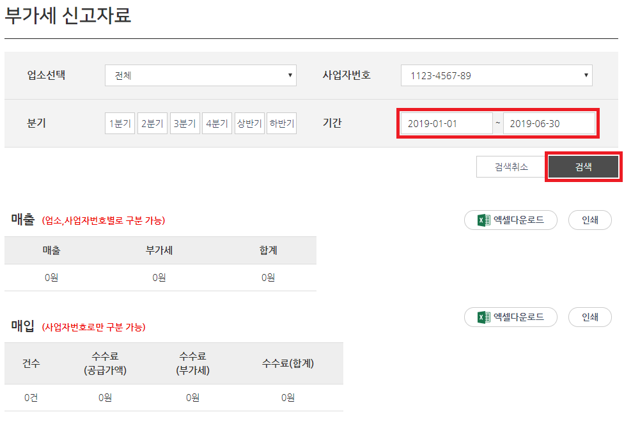624x426 pixels.
Task: Select the 상반기 half-year option
Action: coord(249,123)
